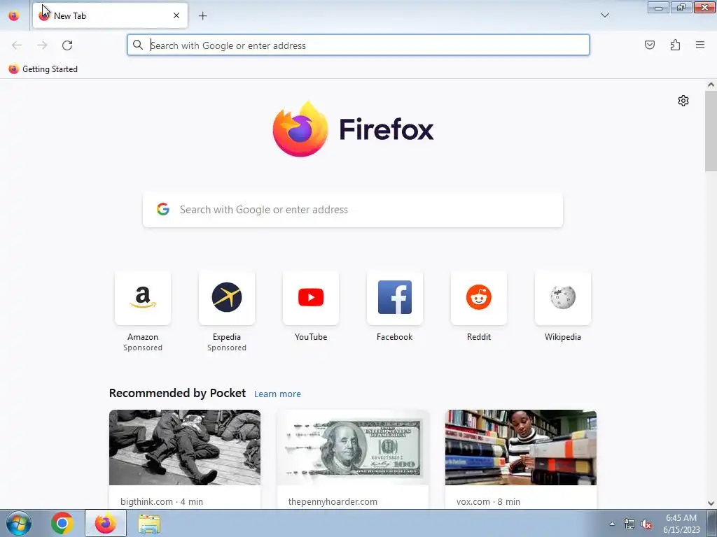Viewport: 717px width, 537px height.
Task: Click the muted volume tray icon
Action: tap(646, 524)
